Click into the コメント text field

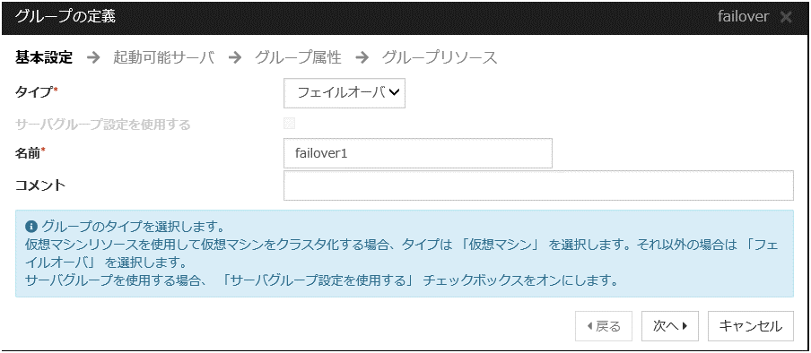tap(538, 185)
